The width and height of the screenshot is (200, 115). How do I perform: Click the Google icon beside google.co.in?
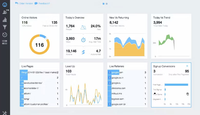[109, 78]
